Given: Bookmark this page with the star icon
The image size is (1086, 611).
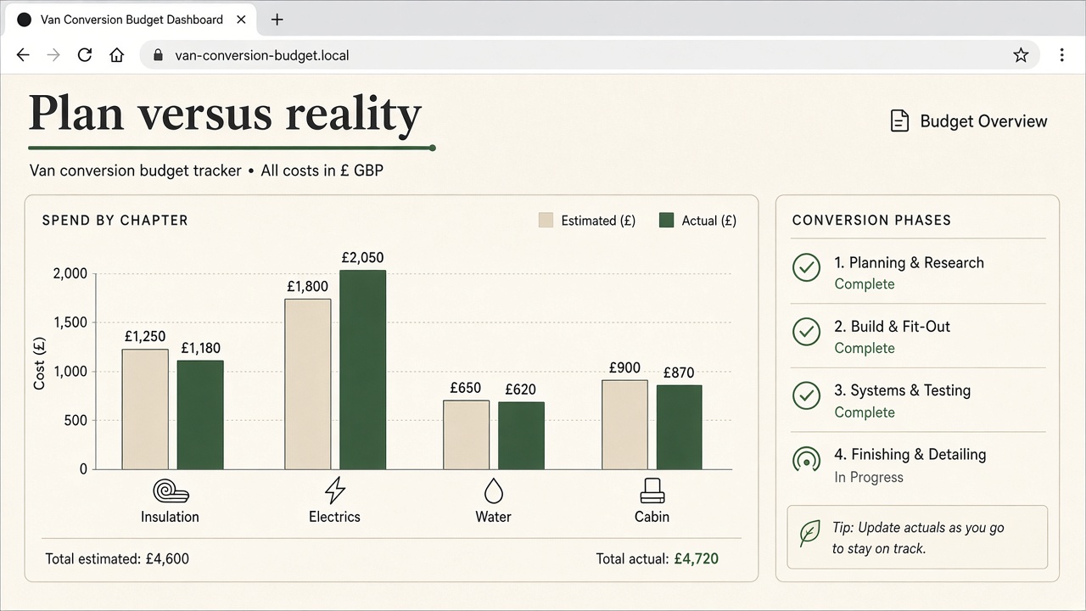Looking at the screenshot, I should tap(1021, 55).
